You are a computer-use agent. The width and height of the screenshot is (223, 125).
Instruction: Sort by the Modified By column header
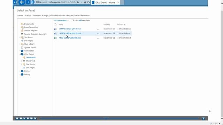[121, 25]
